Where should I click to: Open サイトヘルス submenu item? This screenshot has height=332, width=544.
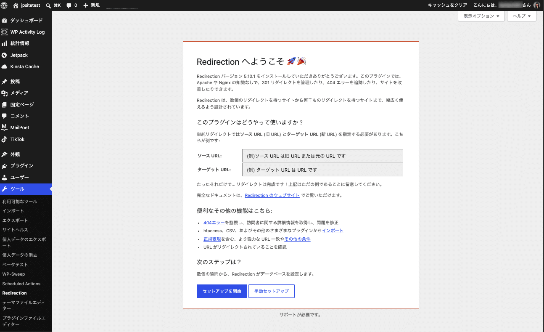(x=15, y=230)
